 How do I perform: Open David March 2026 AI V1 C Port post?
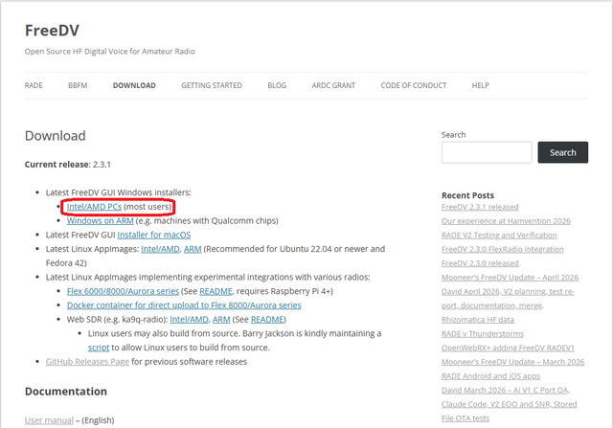(x=509, y=404)
